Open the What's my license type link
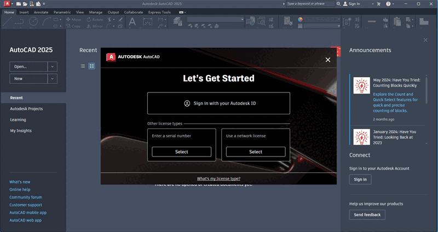Screen dimensions: 438x232 (218, 179)
